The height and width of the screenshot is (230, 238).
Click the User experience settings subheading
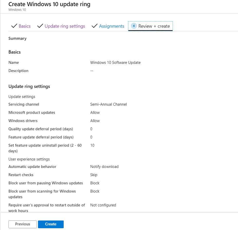click(x=29, y=159)
